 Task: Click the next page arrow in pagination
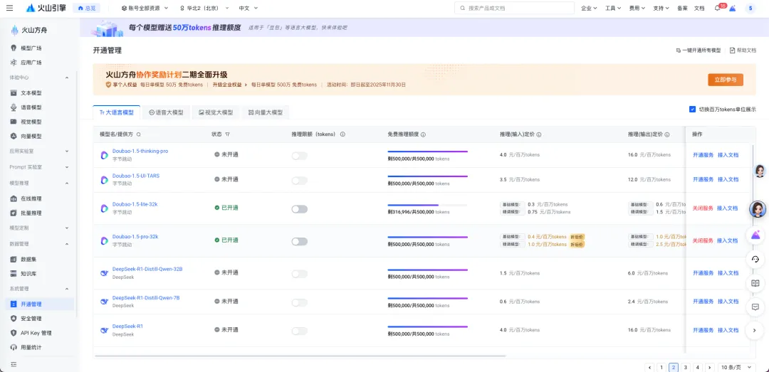708,367
